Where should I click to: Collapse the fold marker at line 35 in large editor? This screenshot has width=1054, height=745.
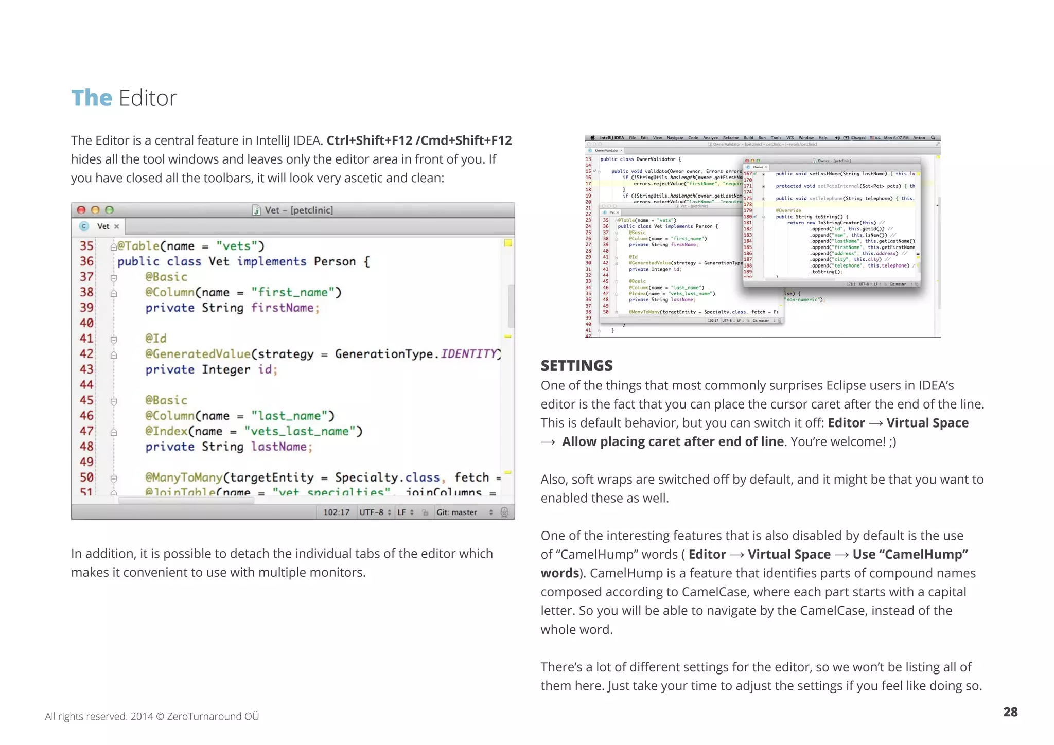[114, 247]
